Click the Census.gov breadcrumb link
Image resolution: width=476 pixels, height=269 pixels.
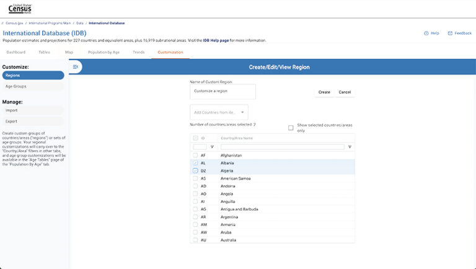pyautogui.click(x=14, y=23)
